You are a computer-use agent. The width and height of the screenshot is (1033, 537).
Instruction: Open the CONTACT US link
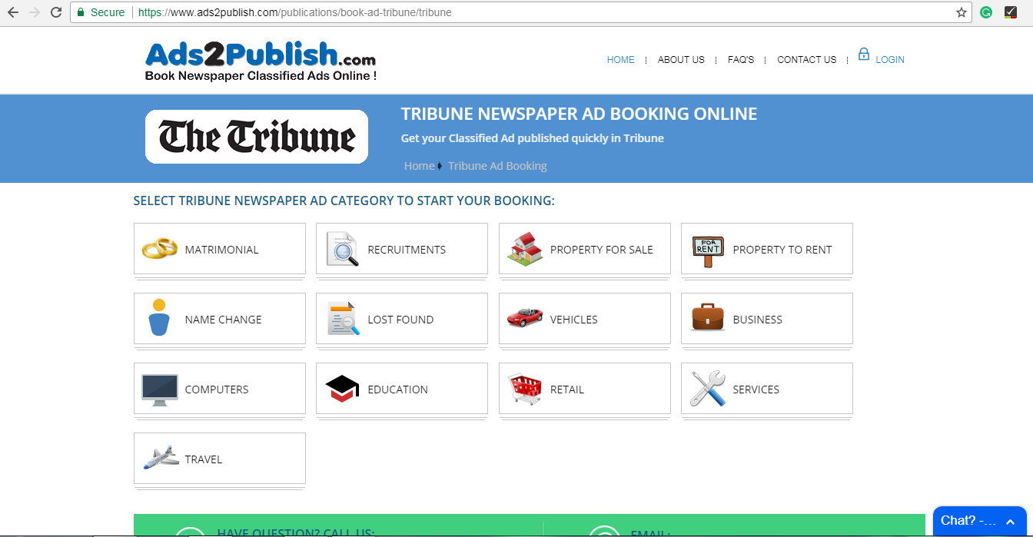coord(806,59)
